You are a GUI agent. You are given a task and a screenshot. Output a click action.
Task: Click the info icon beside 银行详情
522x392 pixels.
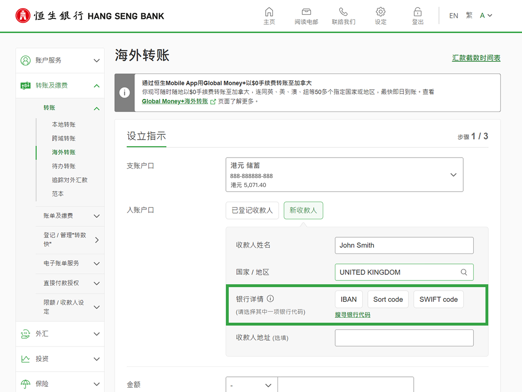click(x=270, y=299)
